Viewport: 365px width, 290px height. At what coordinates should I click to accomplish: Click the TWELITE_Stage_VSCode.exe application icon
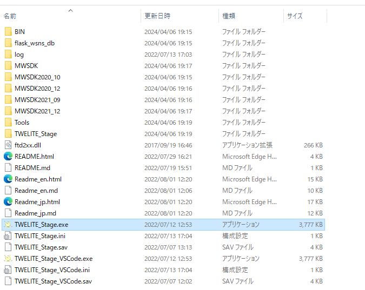pyautogui.click(x=8, y=259)
